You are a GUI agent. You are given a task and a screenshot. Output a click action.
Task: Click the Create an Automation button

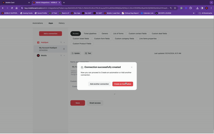pos(123,84)
